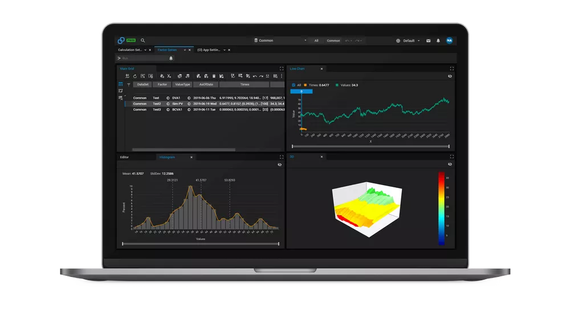Click the first chart icon in grid toolbar
Image resolution: width=570 pixels, height=311 pixels.
pos(127,76)
